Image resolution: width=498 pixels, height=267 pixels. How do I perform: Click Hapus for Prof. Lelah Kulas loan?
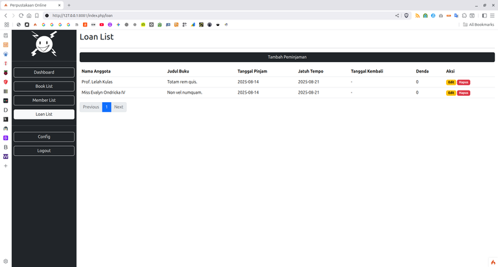tap(464, 82)
